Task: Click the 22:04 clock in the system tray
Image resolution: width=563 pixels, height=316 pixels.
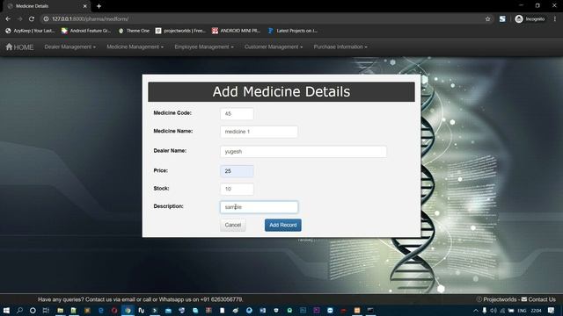Action: point(536,311)
